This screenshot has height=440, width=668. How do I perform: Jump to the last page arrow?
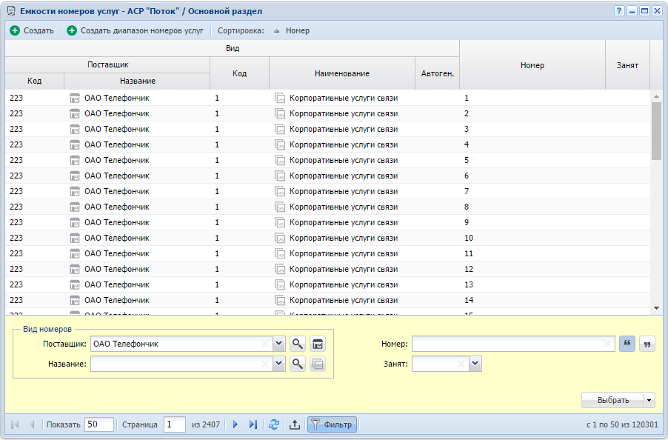tap(253, 424)
